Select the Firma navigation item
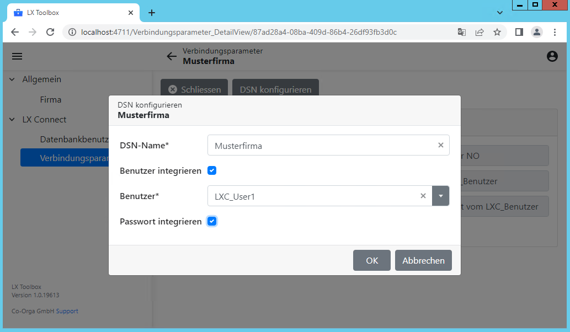 (x=51, y=100)
